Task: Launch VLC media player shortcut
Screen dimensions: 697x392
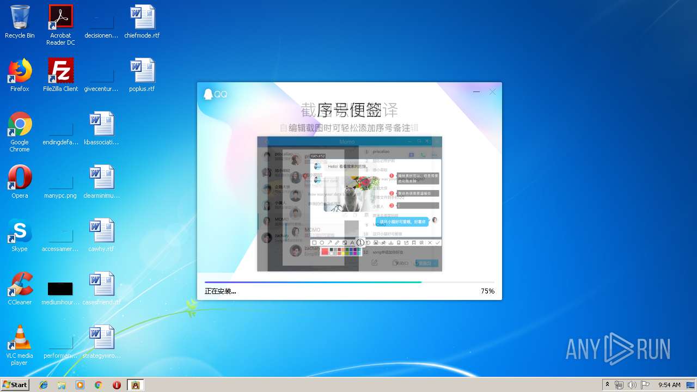Action: tap(20, 345)
